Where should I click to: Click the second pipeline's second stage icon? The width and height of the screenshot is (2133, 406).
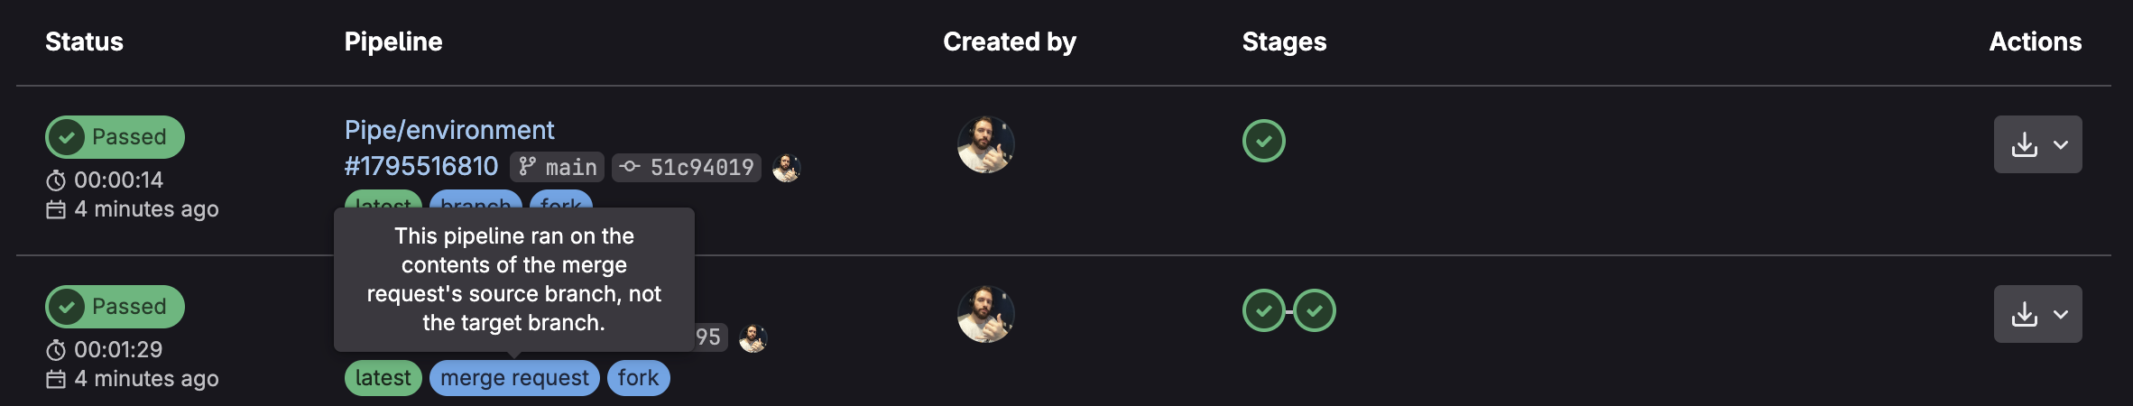pyautogui.click(x=1315, y=310)
